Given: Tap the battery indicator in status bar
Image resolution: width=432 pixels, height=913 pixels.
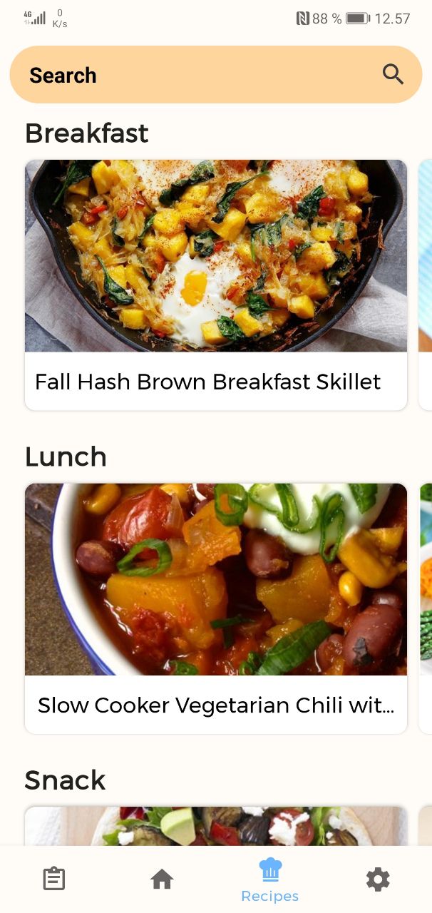Looking at the screenshot, I should click(357, 19).
